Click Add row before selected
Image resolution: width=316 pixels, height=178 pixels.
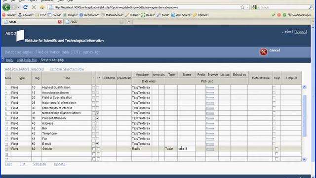click(24, 69)
